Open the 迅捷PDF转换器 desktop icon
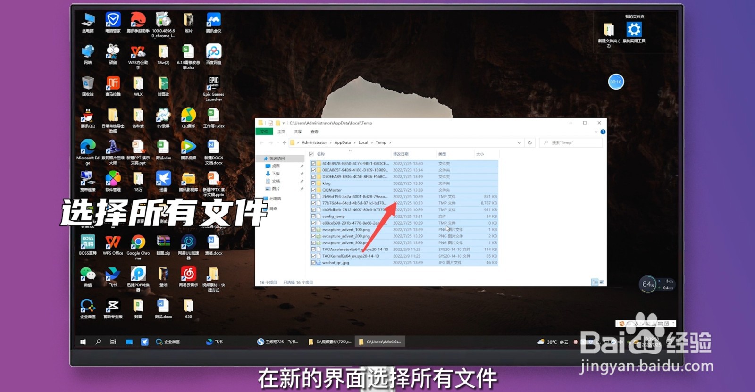This screenshot has width=755, height=392. tap(138, 279)
